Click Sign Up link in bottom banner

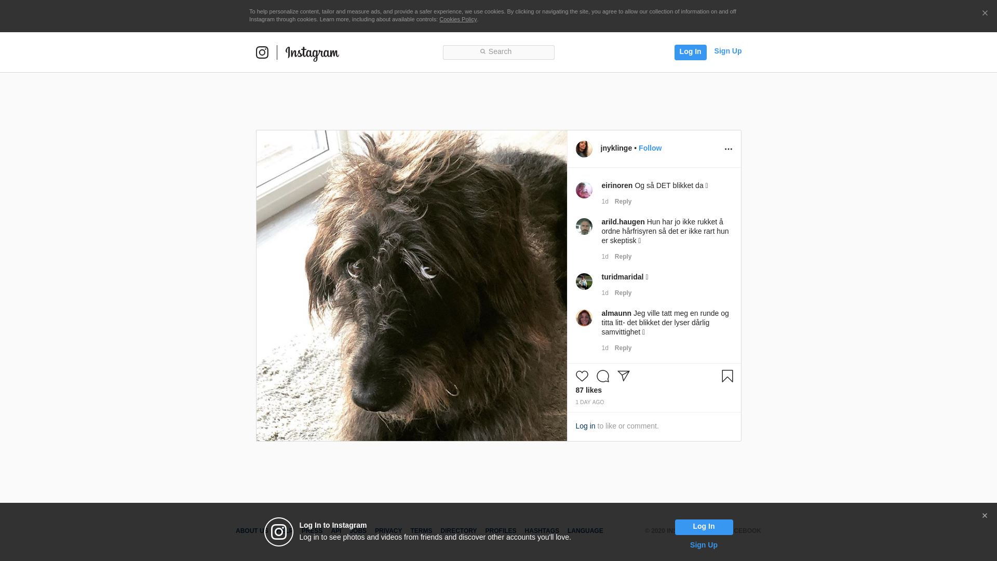tap(704, 545)
